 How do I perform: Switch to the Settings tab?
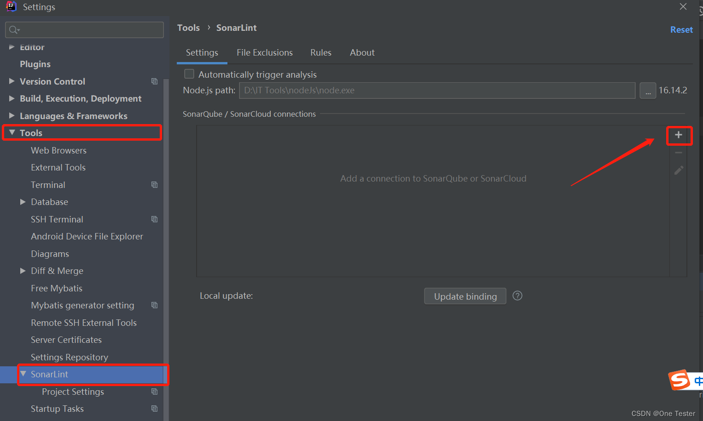tap(202, 52)
